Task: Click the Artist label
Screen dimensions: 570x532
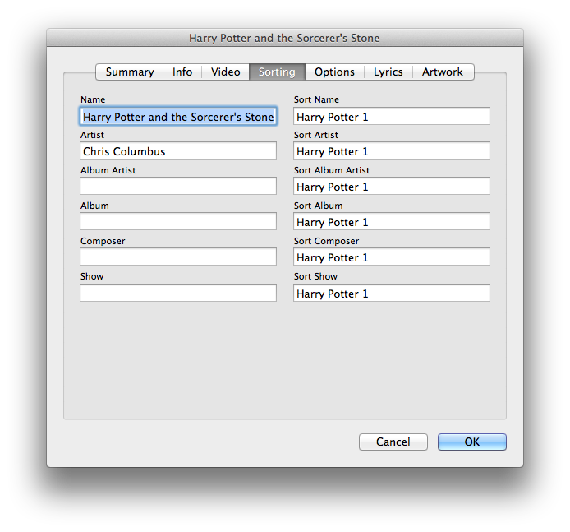Action: [x=92, y=135]
